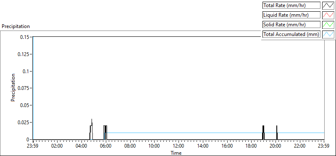Click the 08:00 x-axis tick label

click(x=130, y=146)
